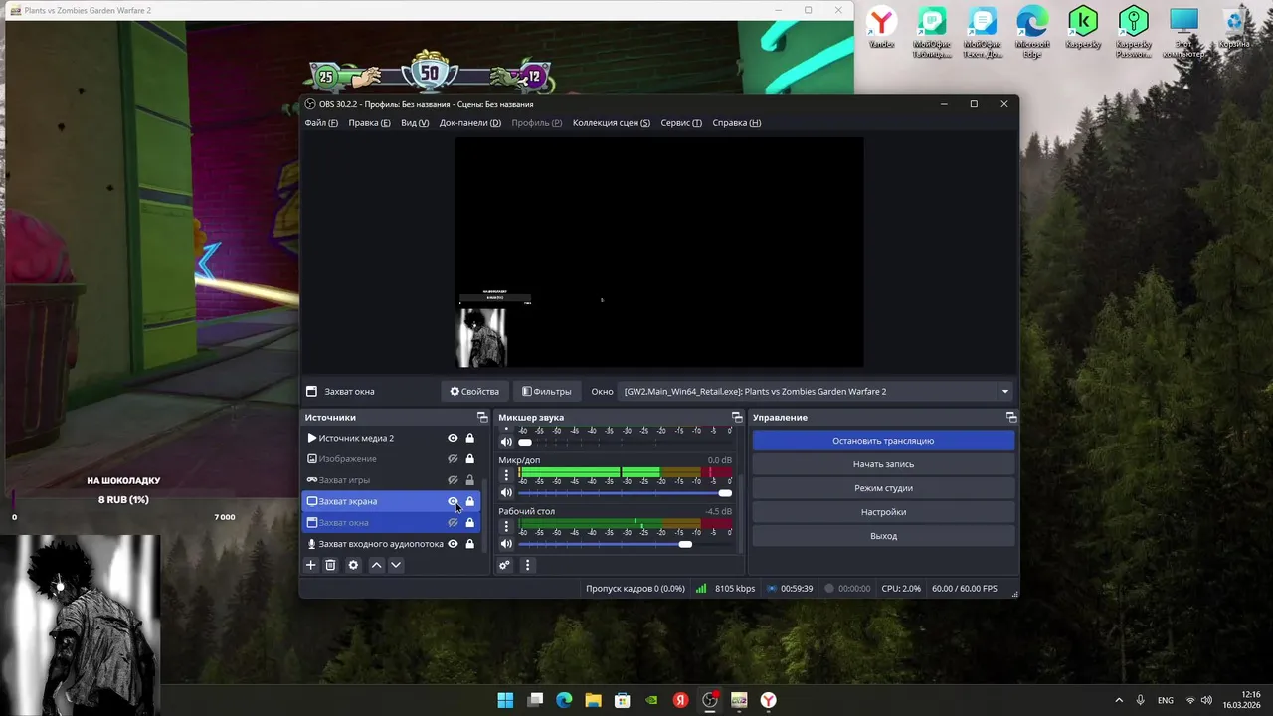Viewport: 1273px width, 716px height.
Task: Open MyOffice Текст desktop shortcut
Action: (983, 32)
